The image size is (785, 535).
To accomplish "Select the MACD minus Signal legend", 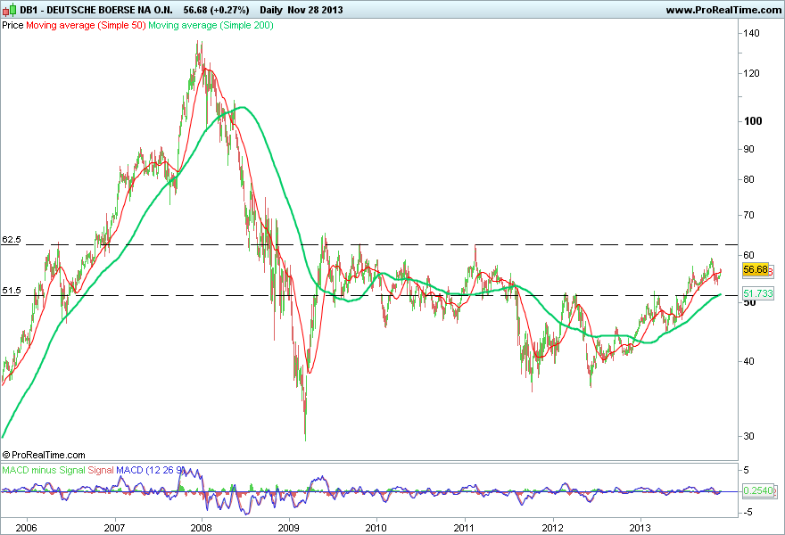I will pos(44,470).
